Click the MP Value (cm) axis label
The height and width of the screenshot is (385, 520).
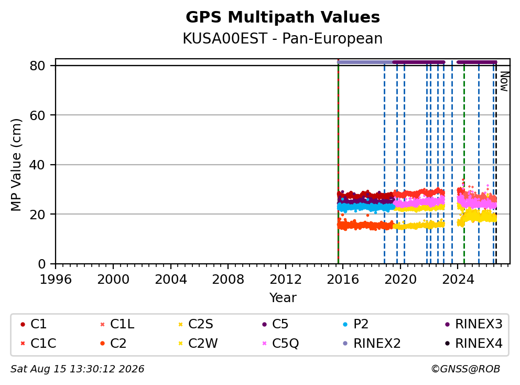16,165
